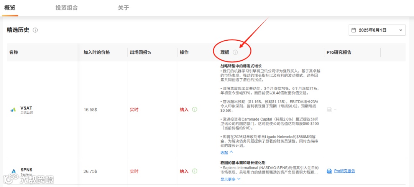Click the SPNS company logo

pos(14,171)
